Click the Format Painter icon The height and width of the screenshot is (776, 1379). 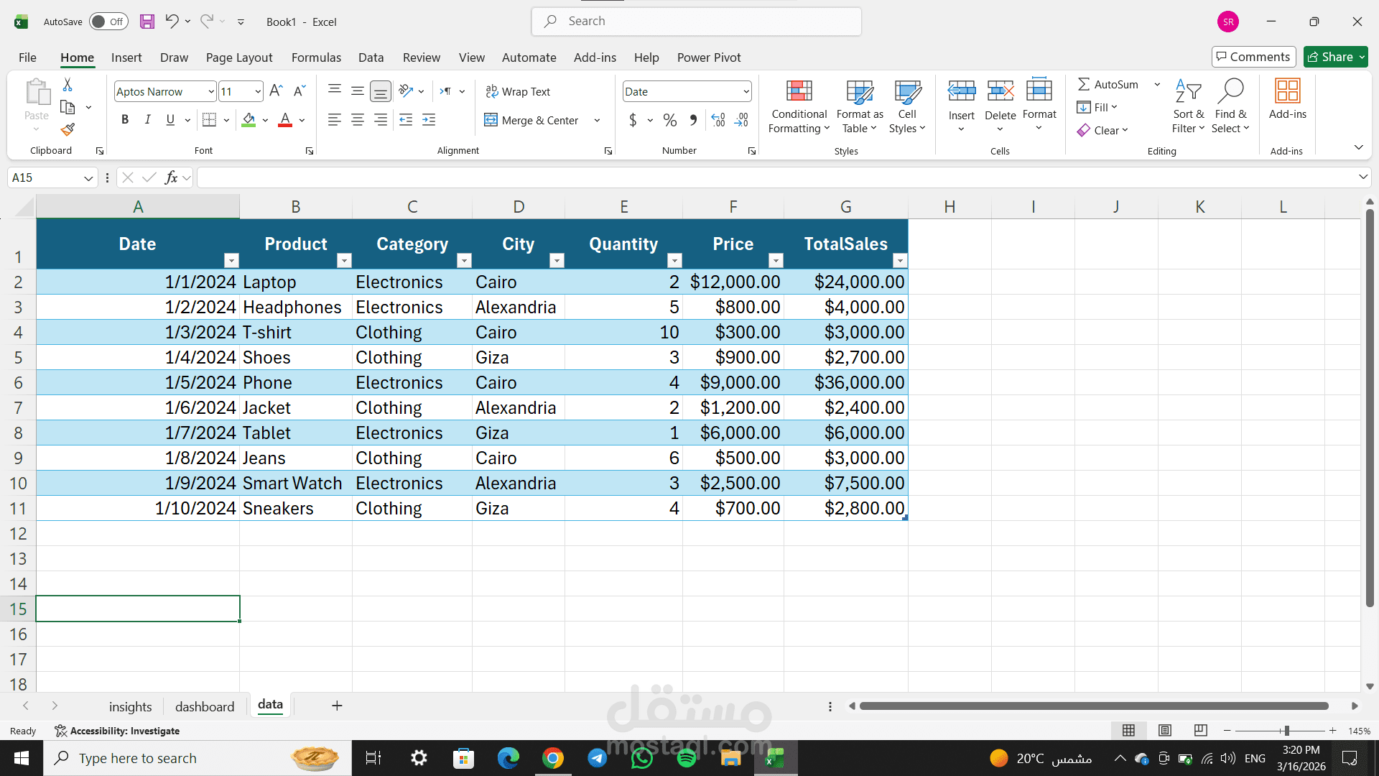click(68, 129)
